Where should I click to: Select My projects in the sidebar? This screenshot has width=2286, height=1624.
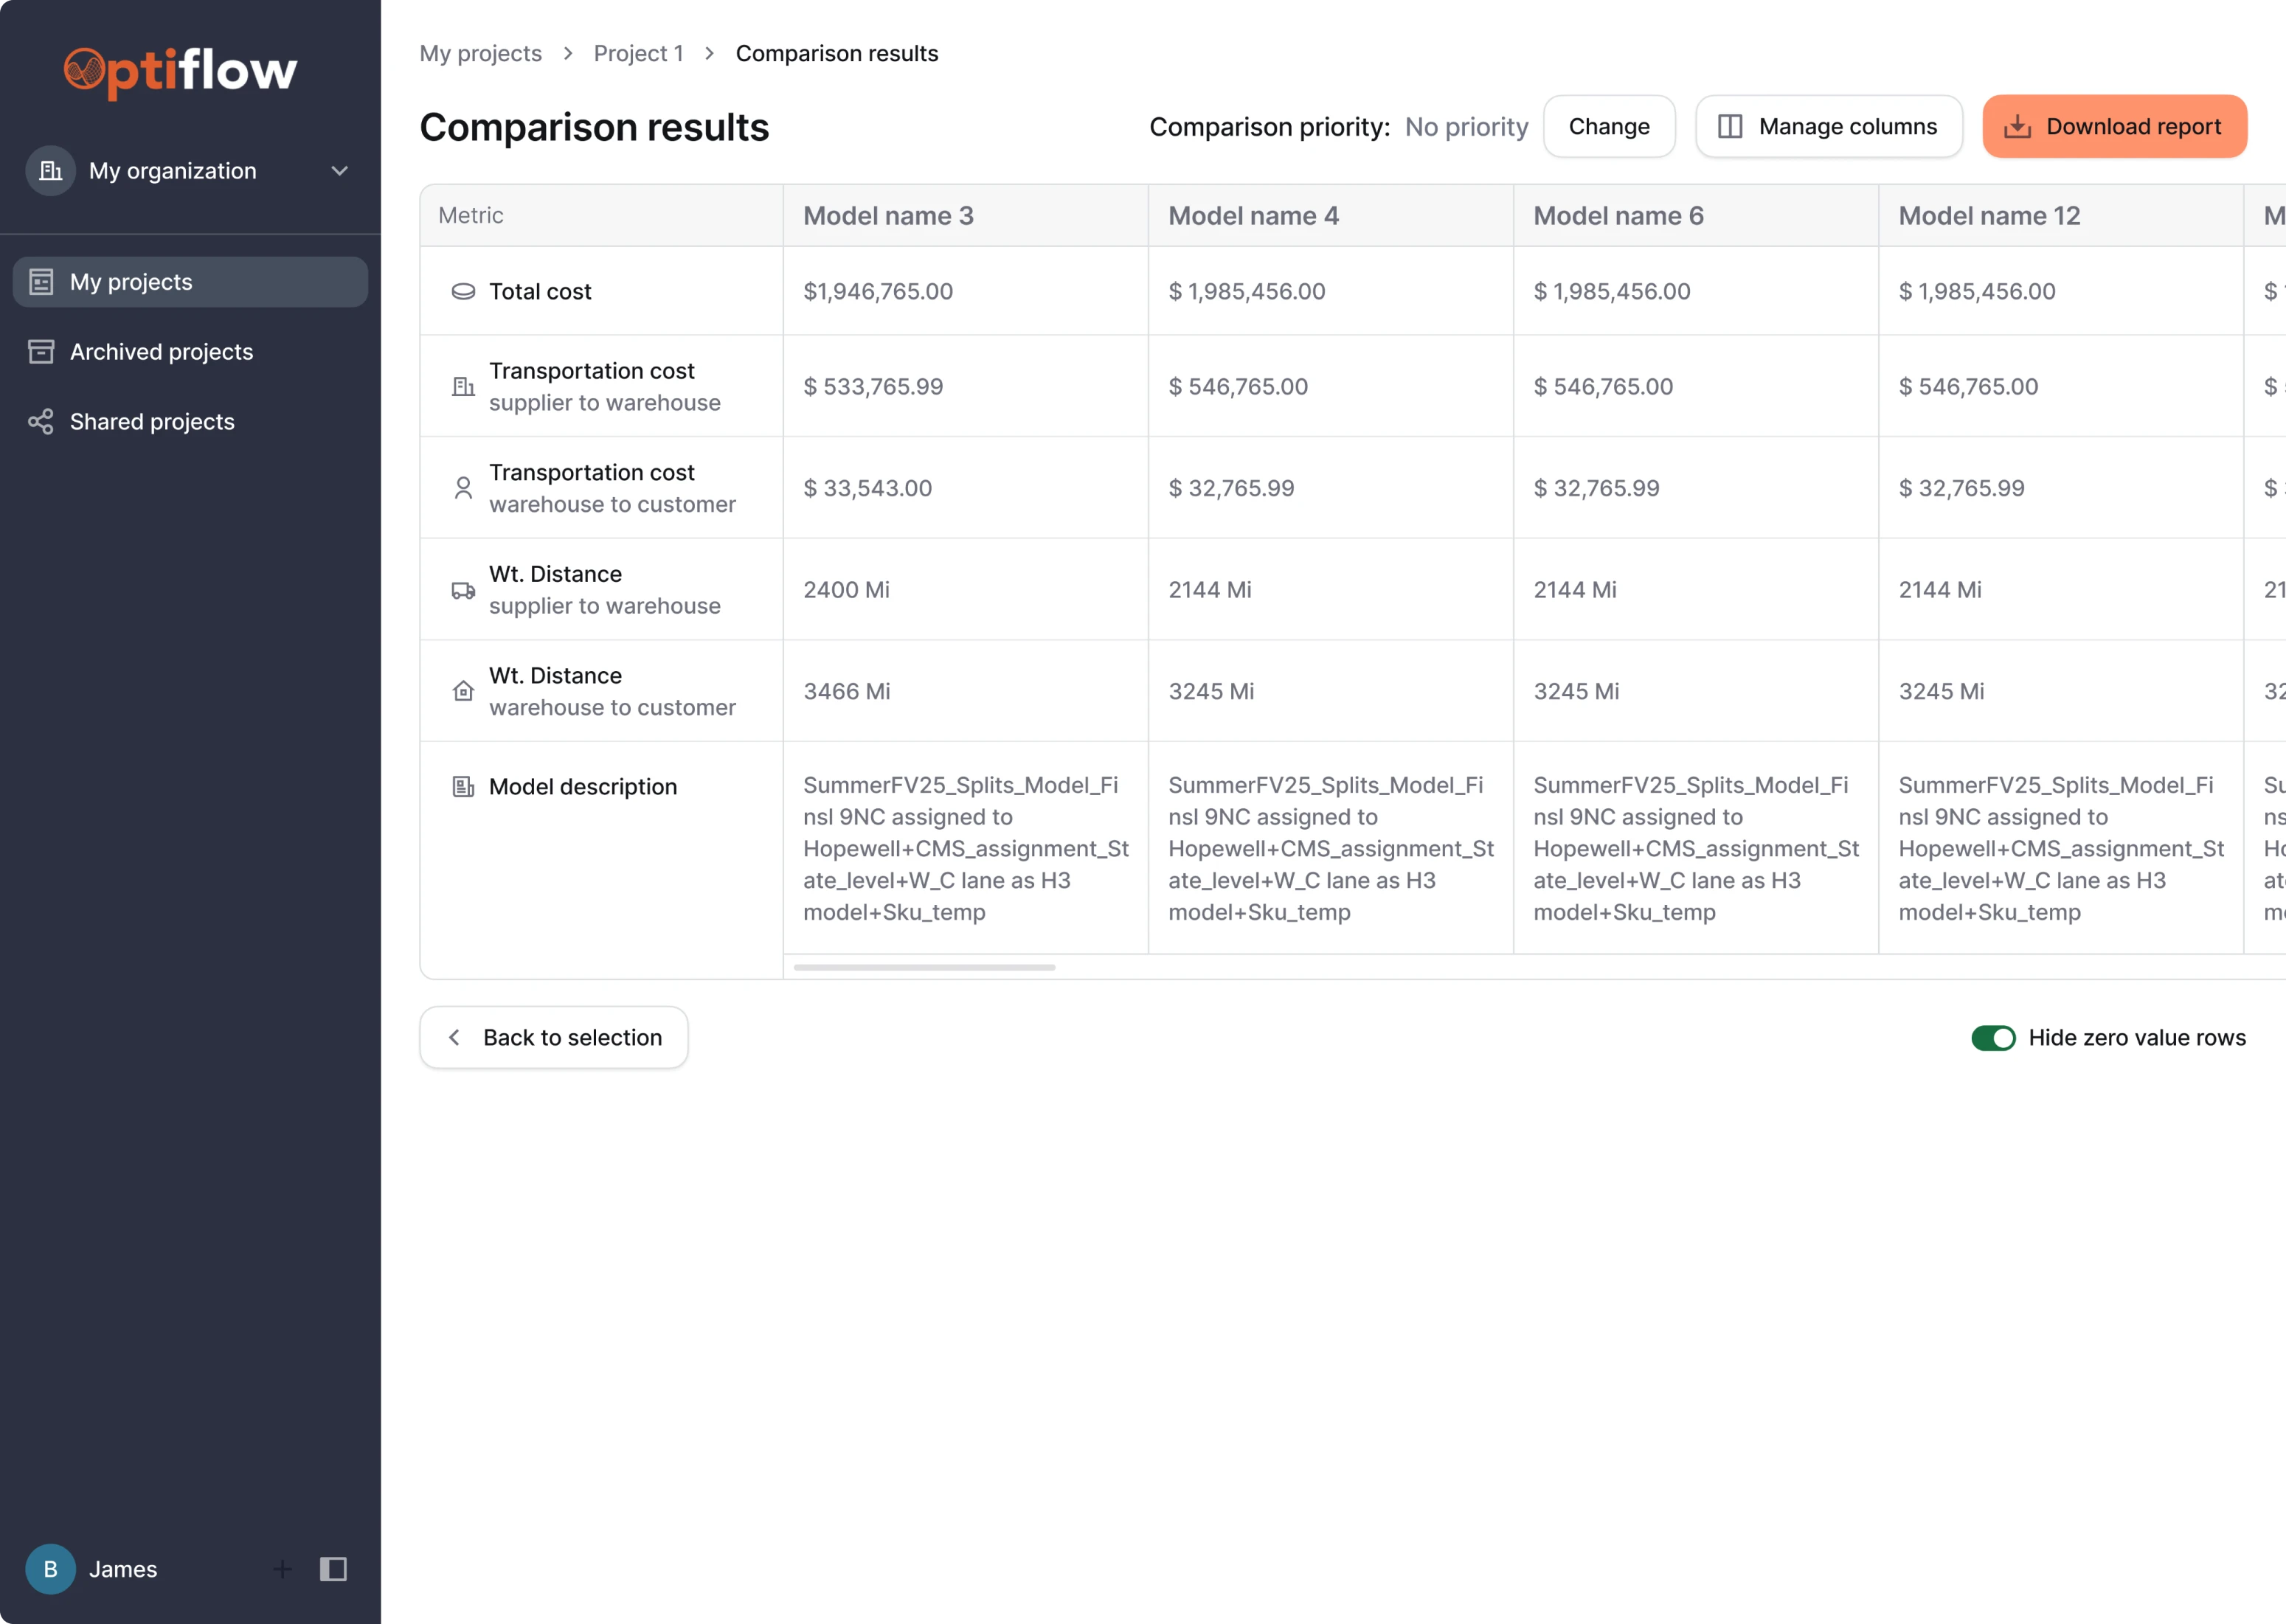click(130, 281)
